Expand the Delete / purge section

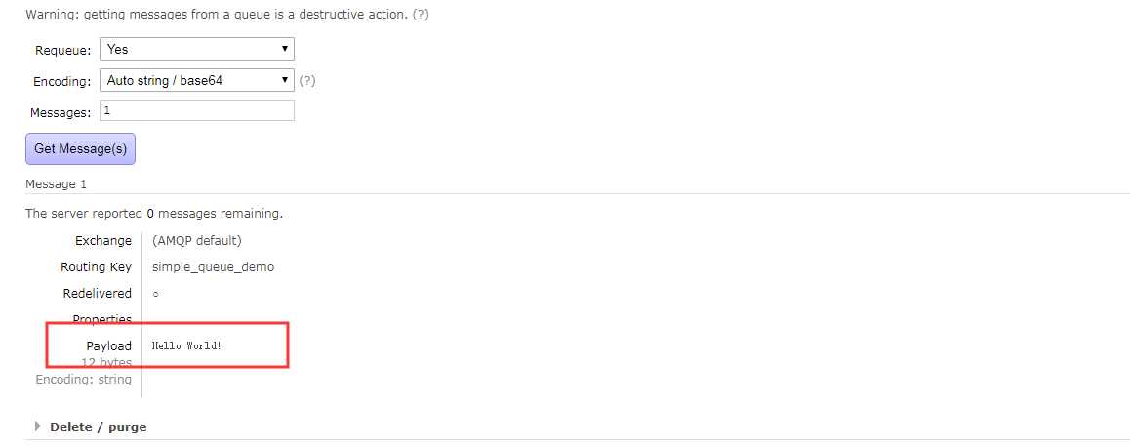(x=98, y=426)
